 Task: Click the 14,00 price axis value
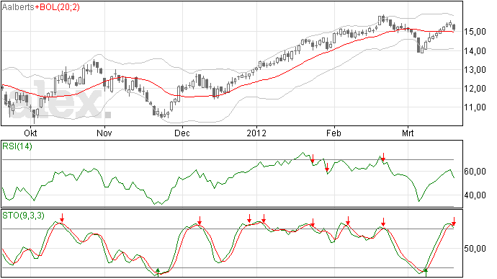[x=475, y=50]
